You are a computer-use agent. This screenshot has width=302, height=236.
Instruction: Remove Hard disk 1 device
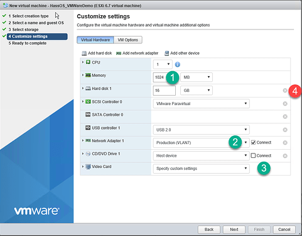coord(285,91)
